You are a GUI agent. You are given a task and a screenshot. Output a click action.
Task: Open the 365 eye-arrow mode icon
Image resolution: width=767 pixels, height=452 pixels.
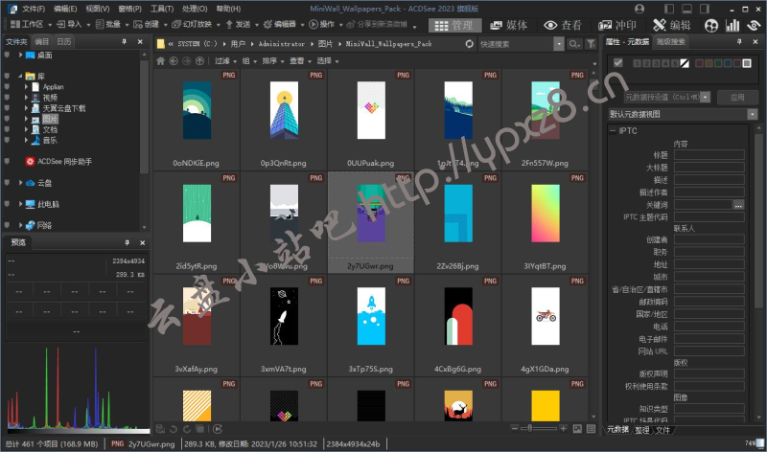tap(754, 26)
